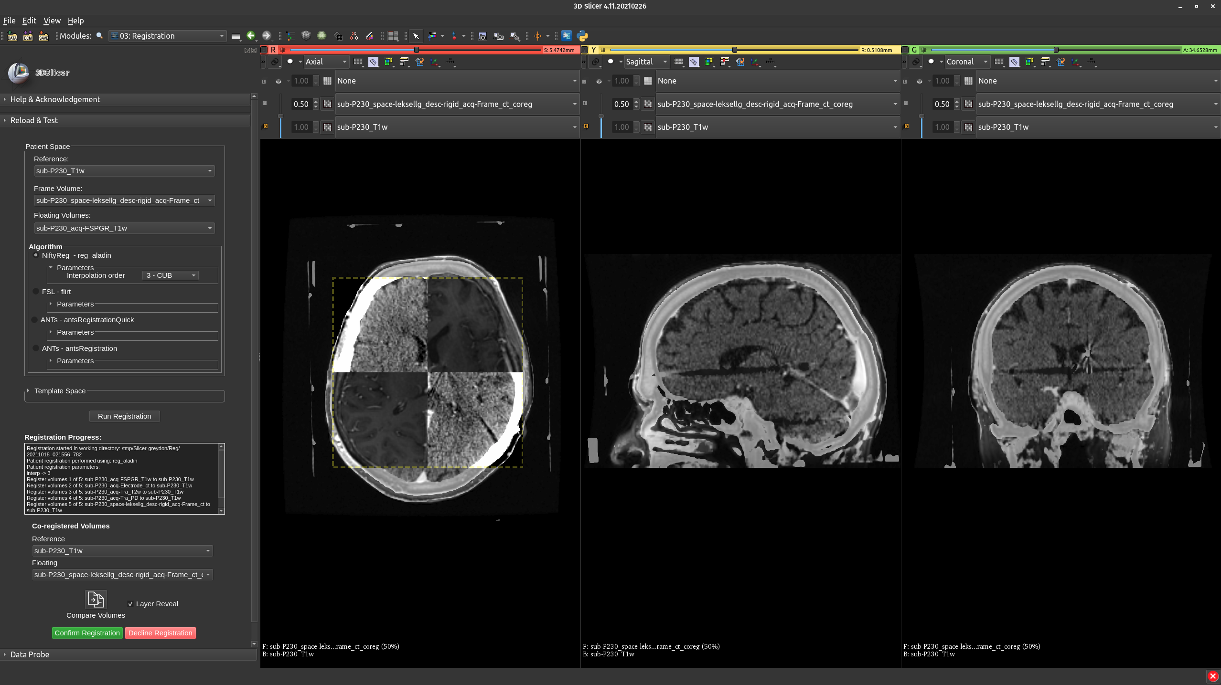Open the File menu
This screenshot has height=685, width=1221.
9,21
